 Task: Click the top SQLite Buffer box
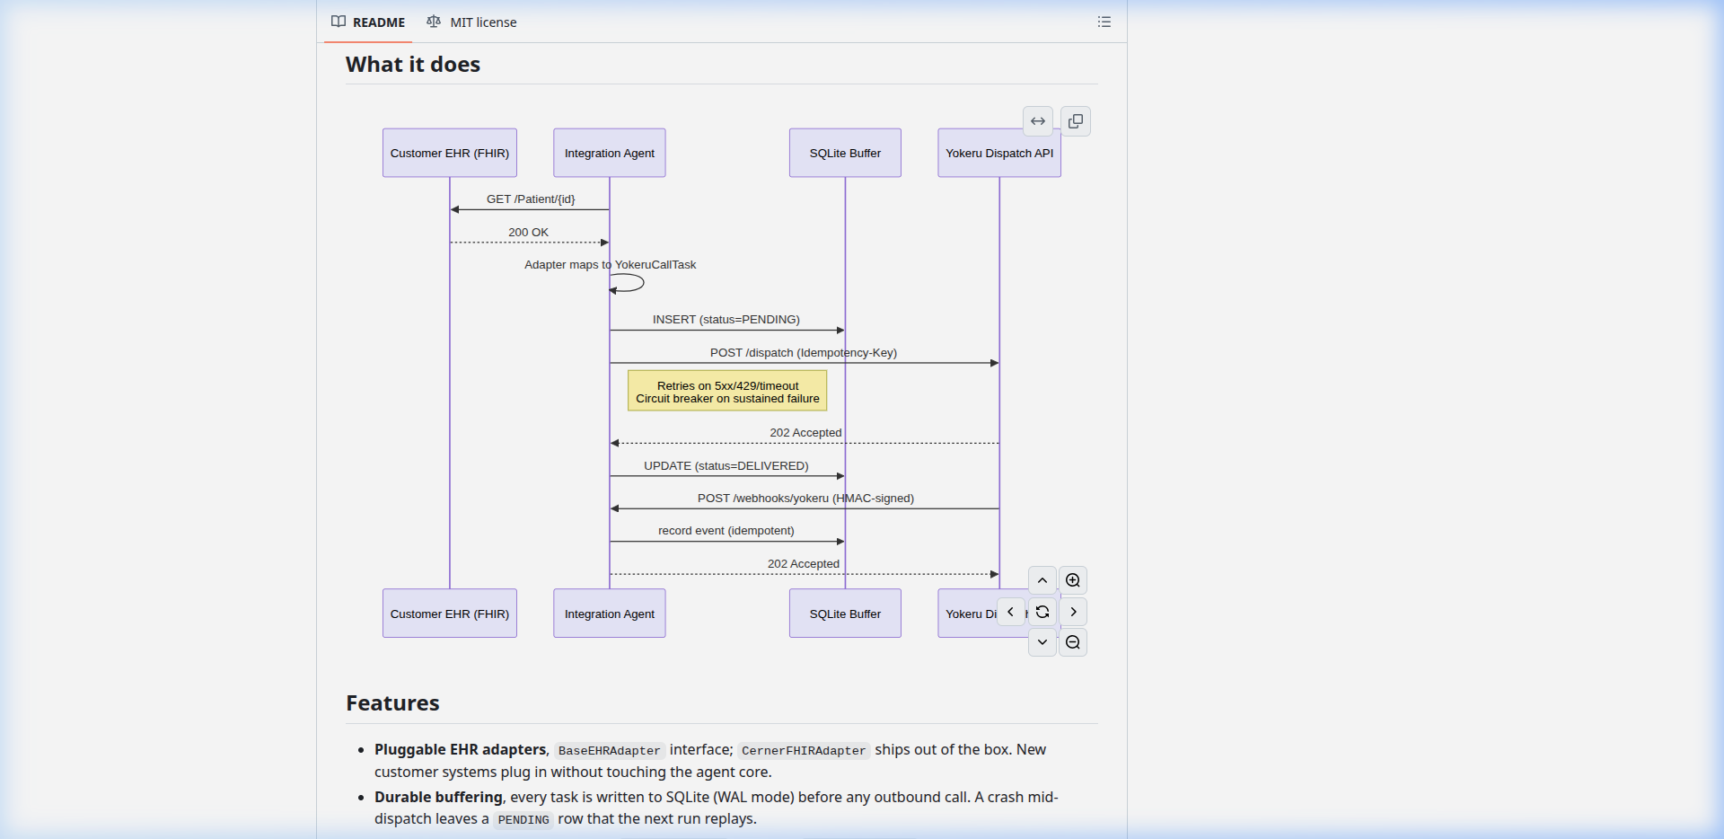point(845,153)
